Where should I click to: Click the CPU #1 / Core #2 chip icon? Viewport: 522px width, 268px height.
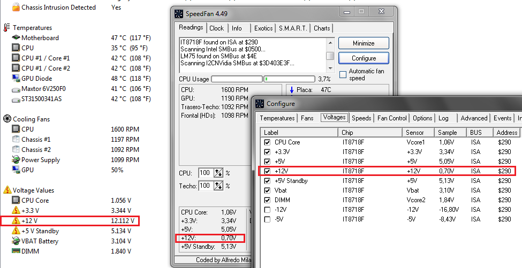[x=16, y=68]
